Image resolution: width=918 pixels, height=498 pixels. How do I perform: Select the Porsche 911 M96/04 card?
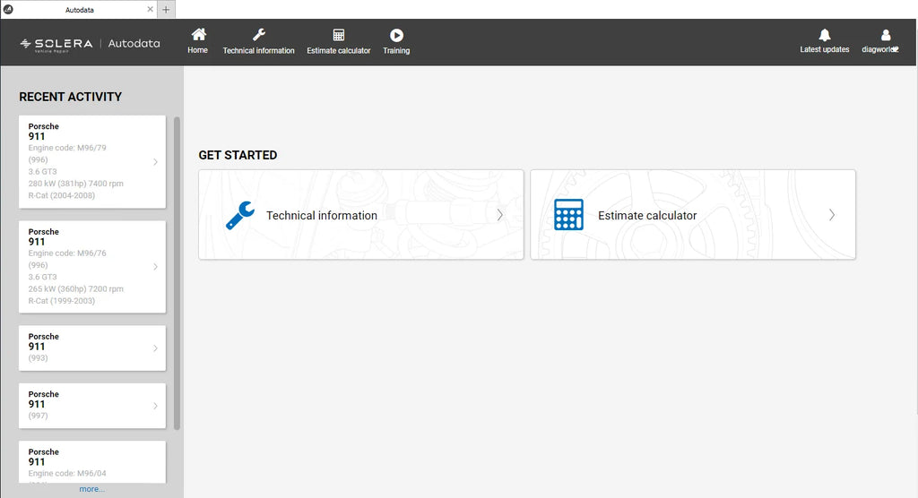click(x=92, y=462)
